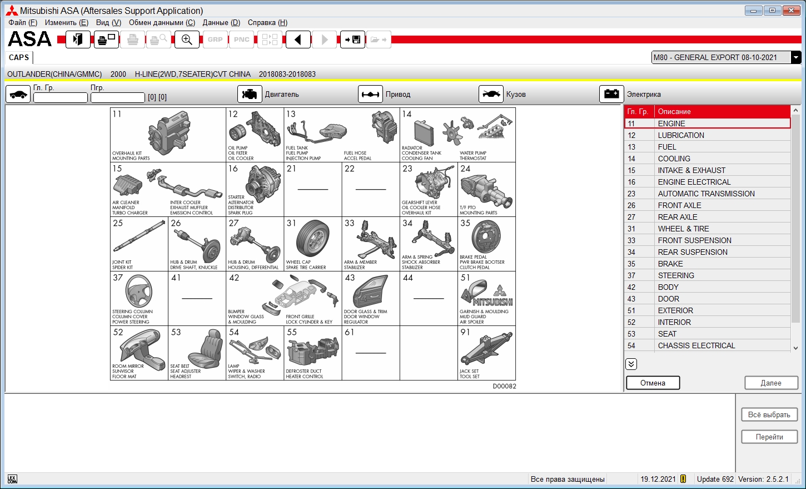Select the Электрика battery category icon
This screenshot has width=806, height=489.
[611, 94]
